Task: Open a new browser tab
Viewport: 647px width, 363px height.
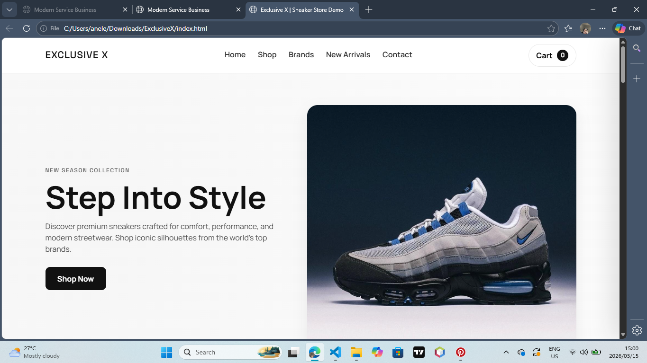Action: click(x=369, y=9)
